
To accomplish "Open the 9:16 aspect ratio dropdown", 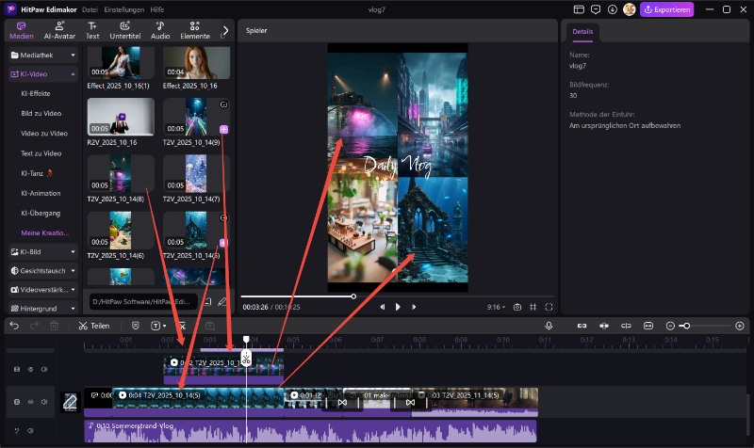I will coord(497,307).
